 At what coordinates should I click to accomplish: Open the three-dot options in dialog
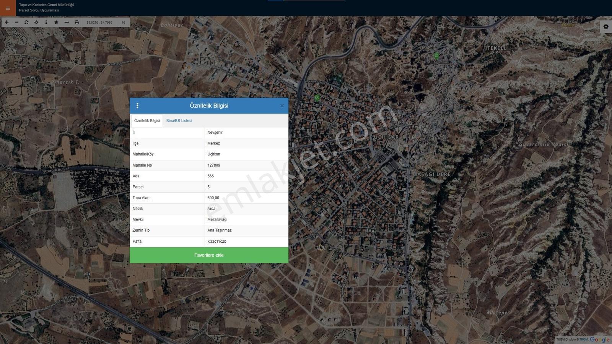(x=137, y=106)
